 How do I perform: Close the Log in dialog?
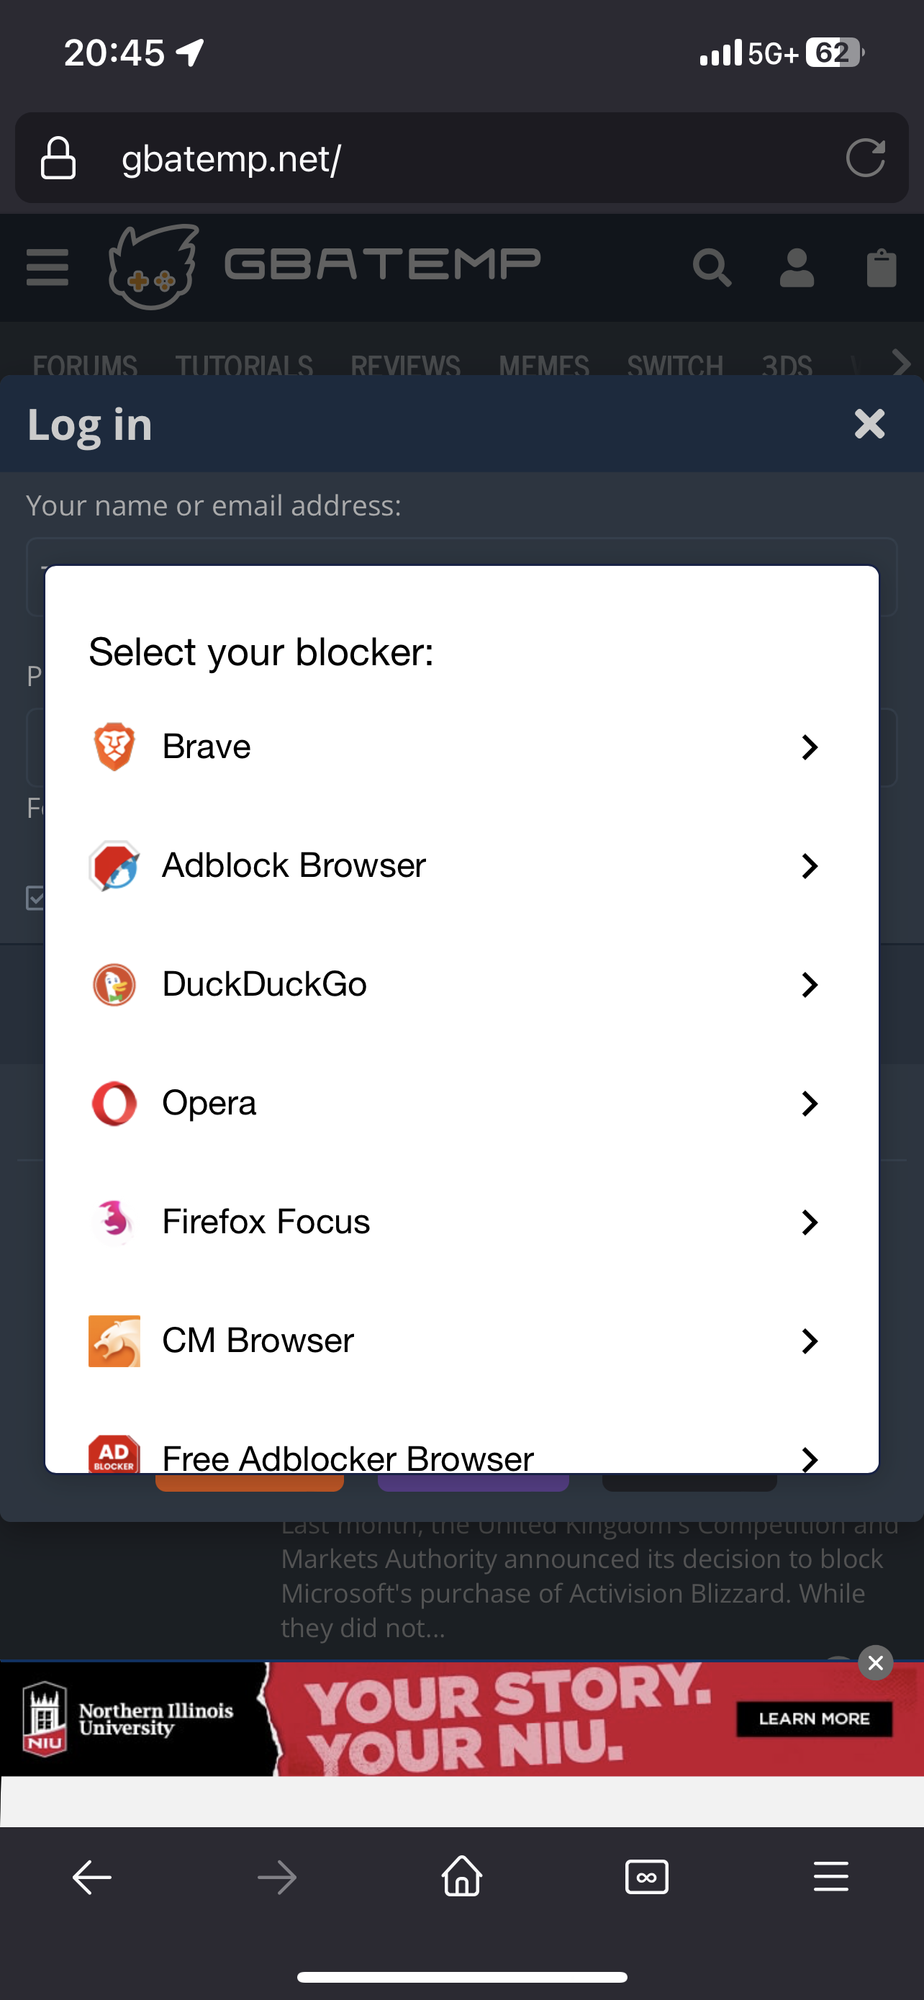[x=869, y=424]
